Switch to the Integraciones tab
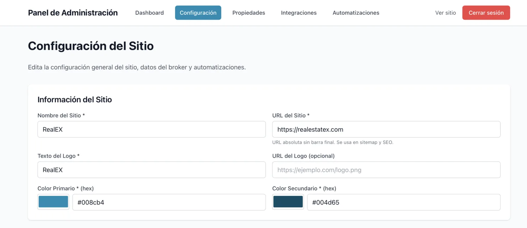 (299, 13)
